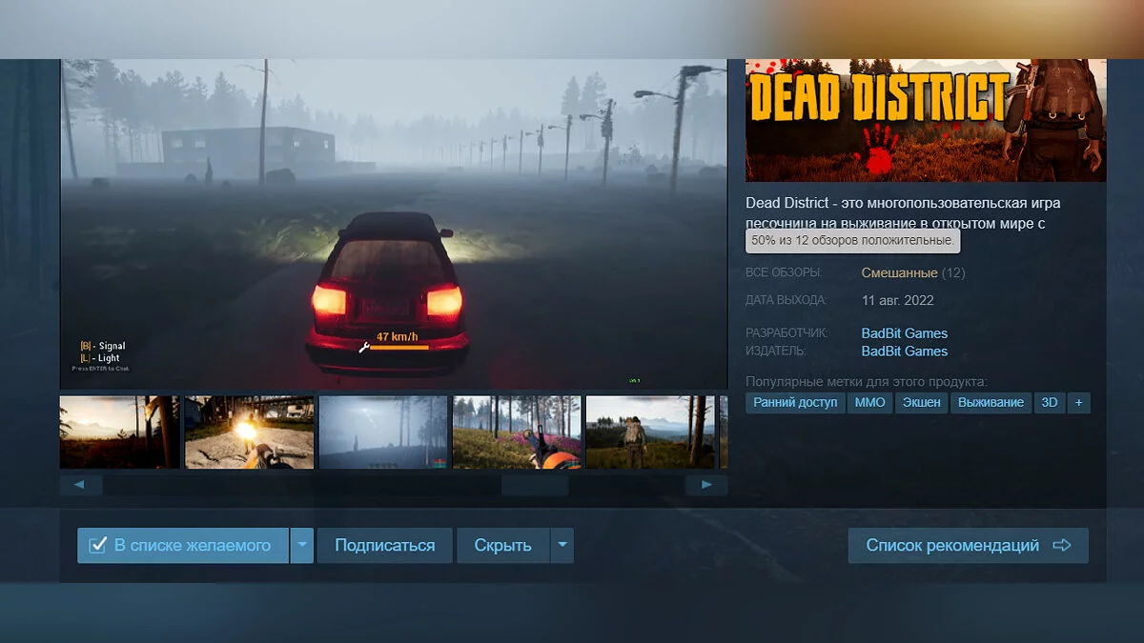Select the backpack survivor thumbnail
Image resolution: width=1144 pixels, height=643 pixels.
point(650,432)
